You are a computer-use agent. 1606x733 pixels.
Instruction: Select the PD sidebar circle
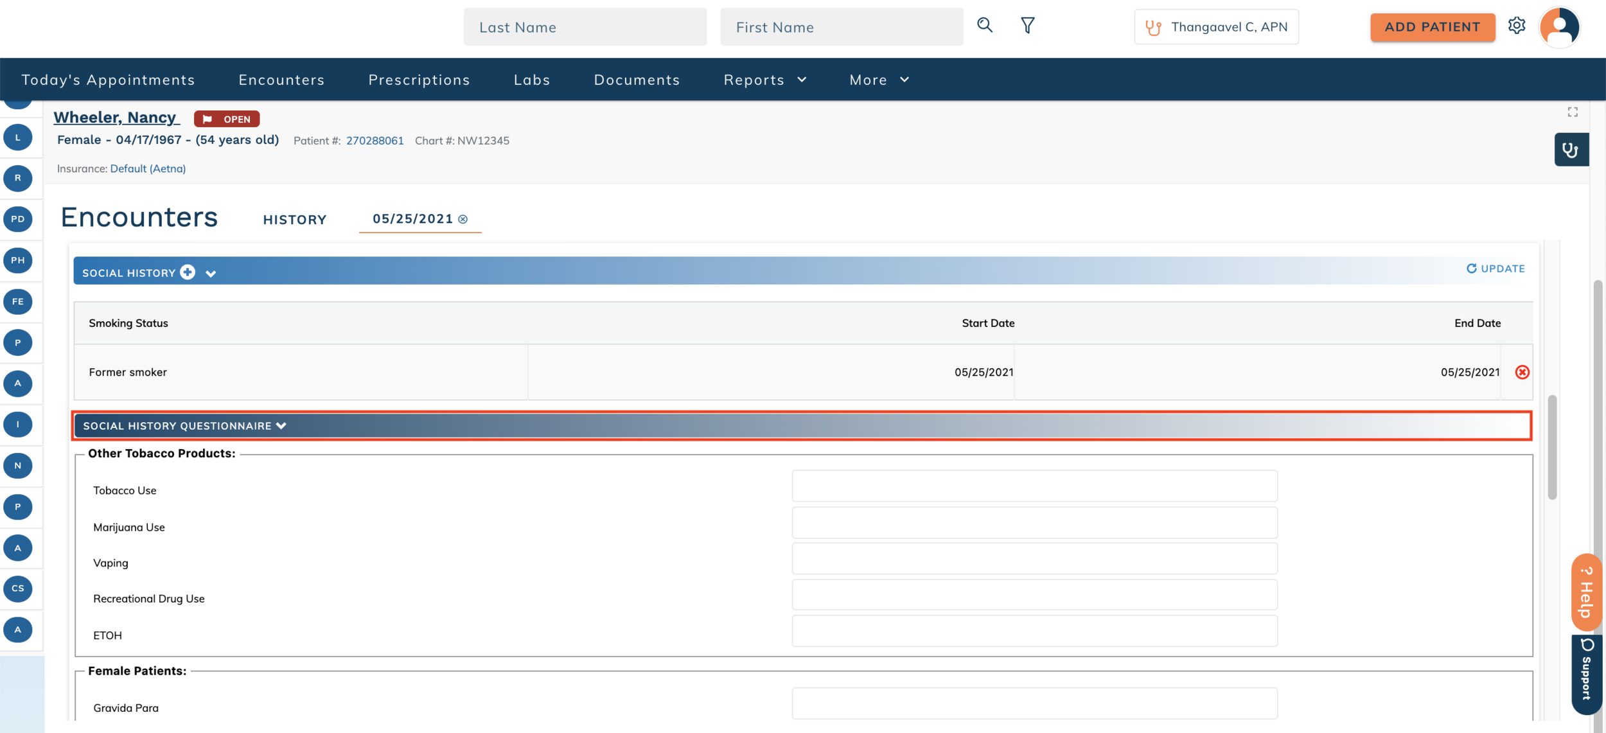18,219
